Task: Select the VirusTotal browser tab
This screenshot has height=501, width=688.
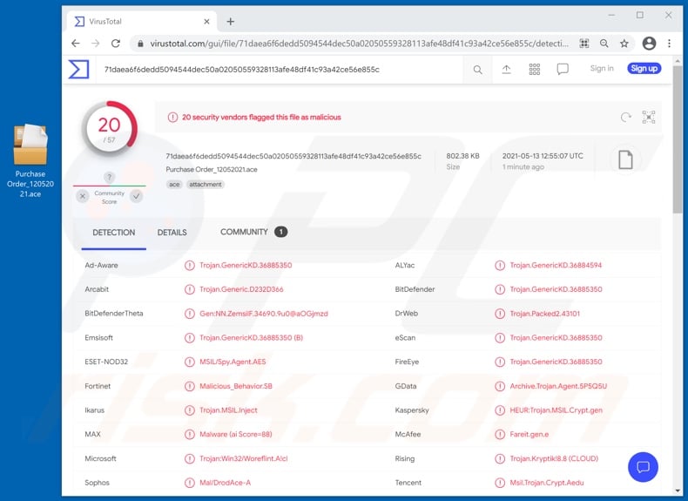Action: pyautogui.click(x=141, y=22)
